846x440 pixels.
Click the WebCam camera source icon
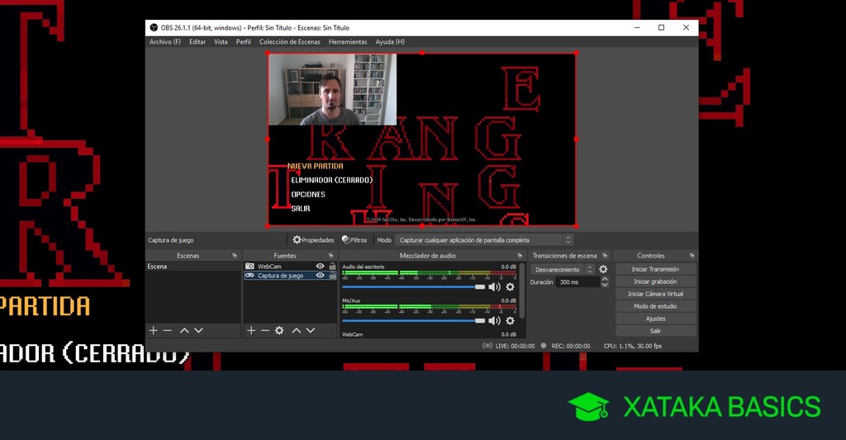click(x=250, y=267)
